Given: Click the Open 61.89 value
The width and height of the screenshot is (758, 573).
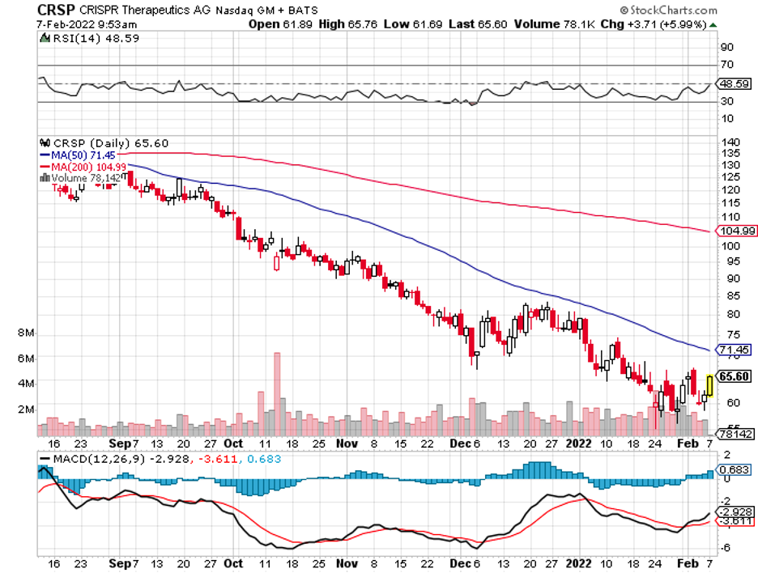Looking at the screenshot, I should click(280, 24).
